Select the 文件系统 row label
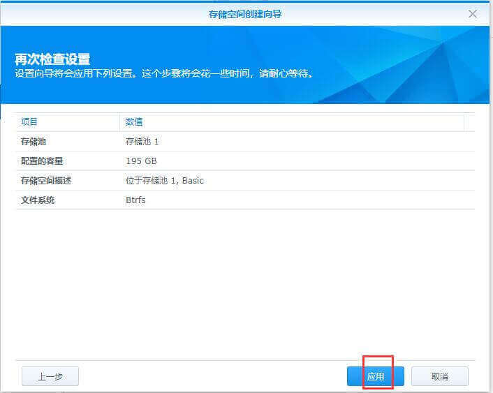The width and height of the screenshot is (493, 393). click(x=38, y=200)
